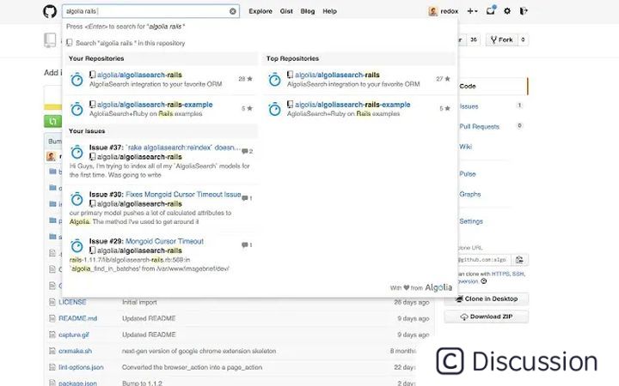Open algolia/algoliasearch-rails-example in Your Repositories

[155, 105]
